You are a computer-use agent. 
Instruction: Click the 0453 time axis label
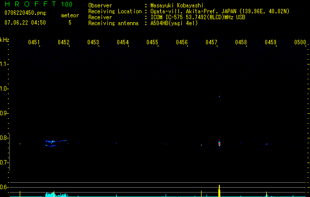tap(93, 42)
